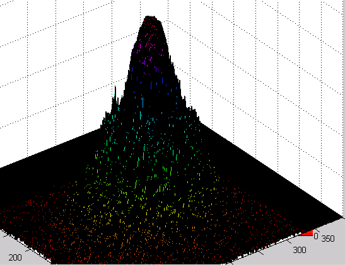Select the green dotted region of surface

[x=143, y=167]
